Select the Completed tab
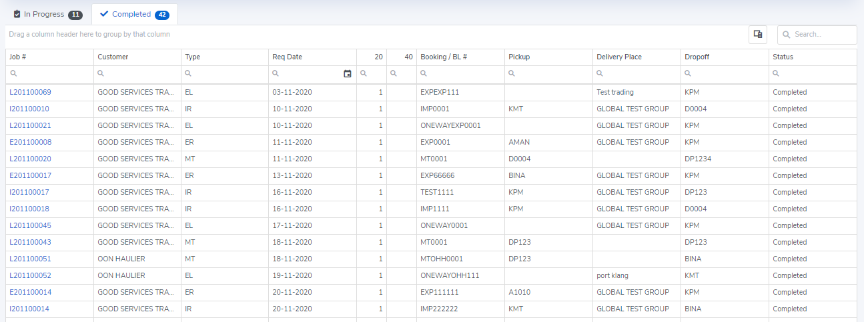864x322 pixels. tap(134, 14)
